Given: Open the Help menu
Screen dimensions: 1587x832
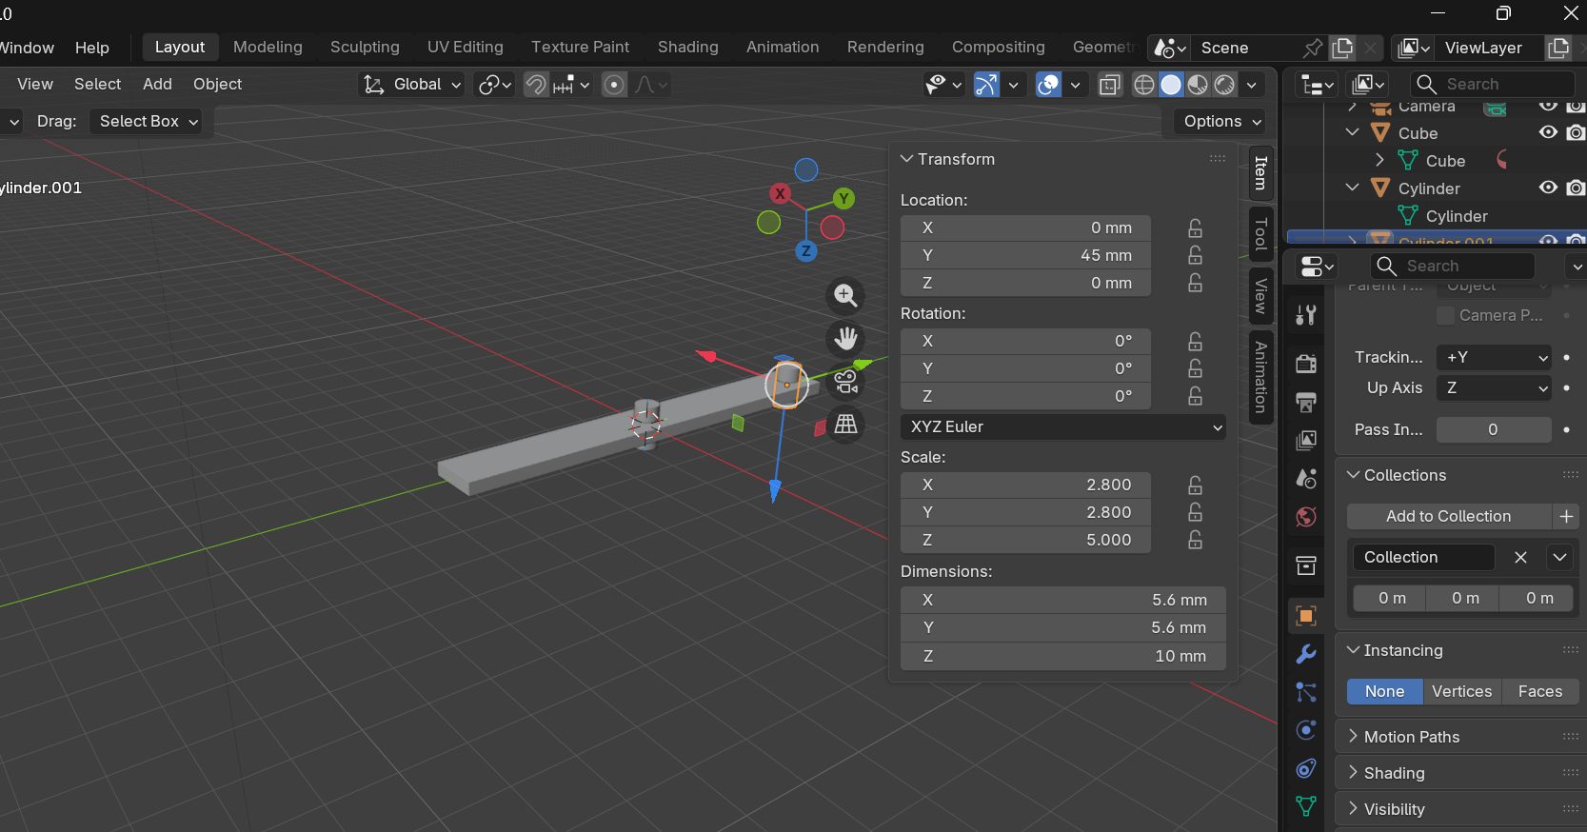Looking at the screenshot, I should (x=92, y=48).
